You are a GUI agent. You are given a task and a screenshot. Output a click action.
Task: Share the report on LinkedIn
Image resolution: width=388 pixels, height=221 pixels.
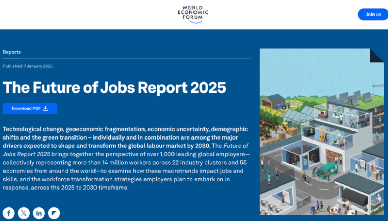coord(39,213)
